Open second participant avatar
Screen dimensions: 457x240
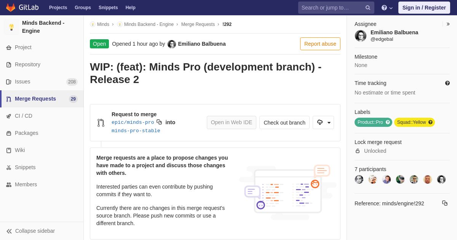(373, 179)
